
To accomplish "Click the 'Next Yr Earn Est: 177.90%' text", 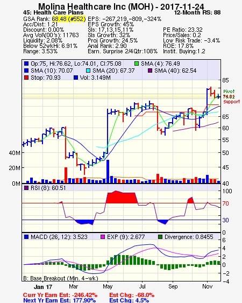I will (x=59, y=300).
